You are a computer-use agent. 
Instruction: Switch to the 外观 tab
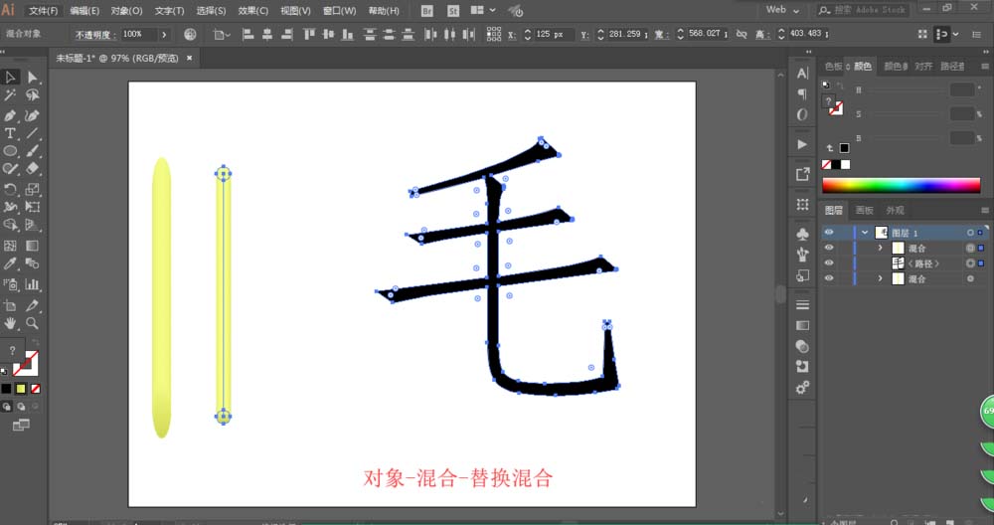click(896, 211)
